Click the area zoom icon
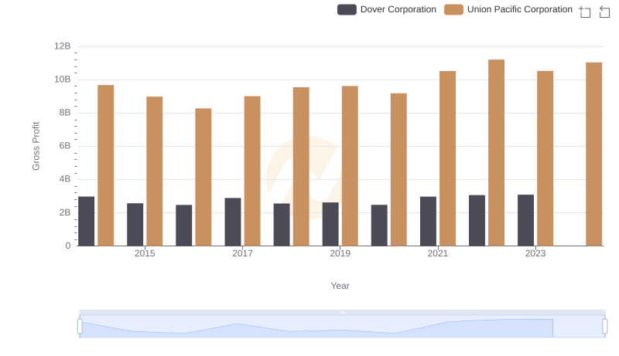The height and width of the screenshot is (356, 619). point(585,12)
